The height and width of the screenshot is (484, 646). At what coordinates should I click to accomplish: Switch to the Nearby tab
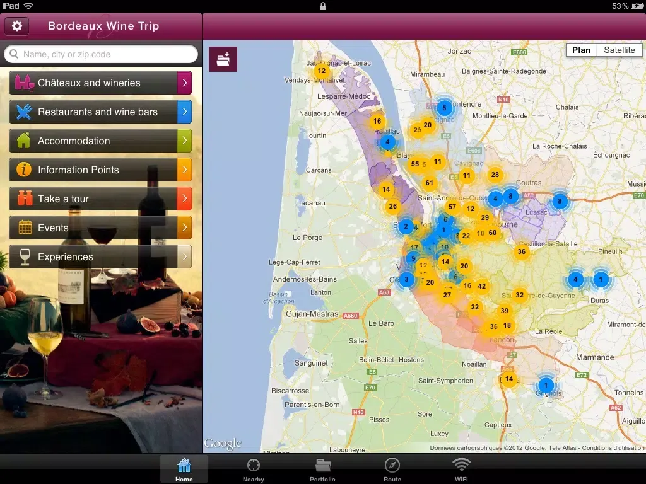pyautogui.click(x=254, y=470)
